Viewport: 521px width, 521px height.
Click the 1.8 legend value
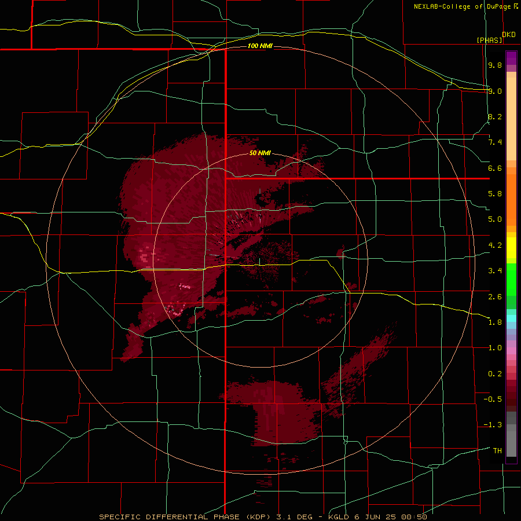click(495, 322)
